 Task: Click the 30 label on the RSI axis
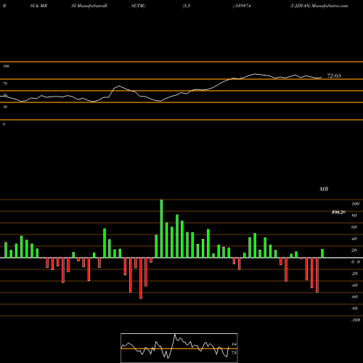point(5,107)
